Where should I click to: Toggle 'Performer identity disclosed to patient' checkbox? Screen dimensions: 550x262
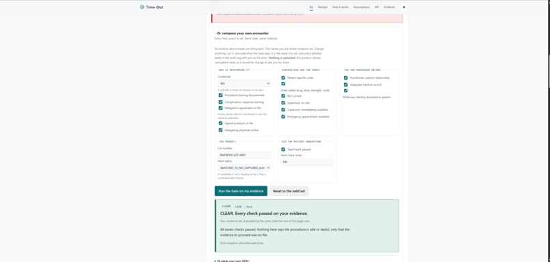[345, 91]
